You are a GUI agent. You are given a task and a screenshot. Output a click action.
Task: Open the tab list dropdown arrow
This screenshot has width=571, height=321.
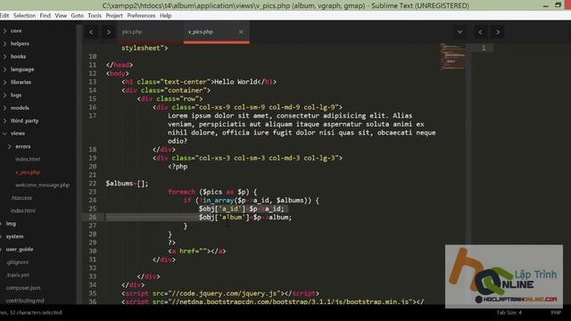460,32
